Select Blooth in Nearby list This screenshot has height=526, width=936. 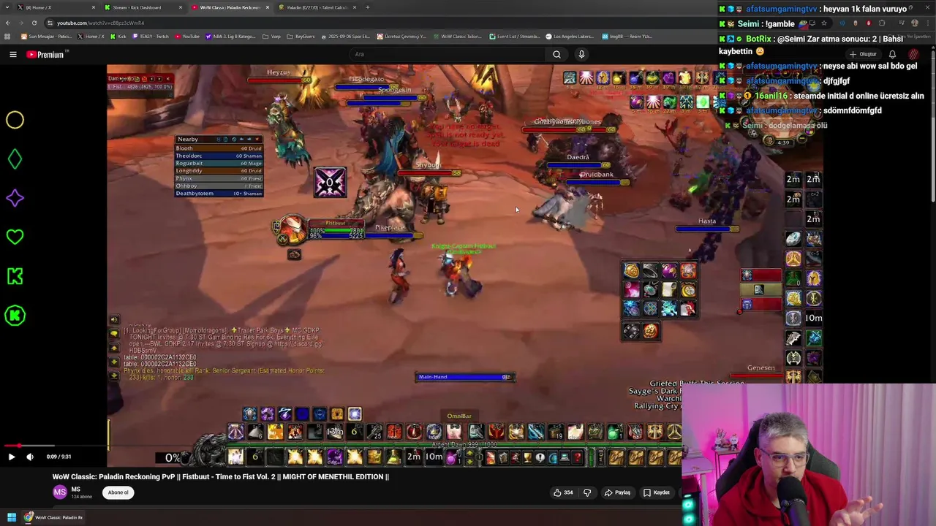click(218, 148)
